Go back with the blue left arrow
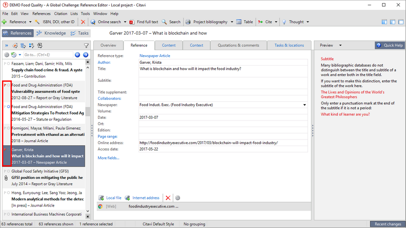The width and height of the screenshot is (406, 228). tap(78, 55)
